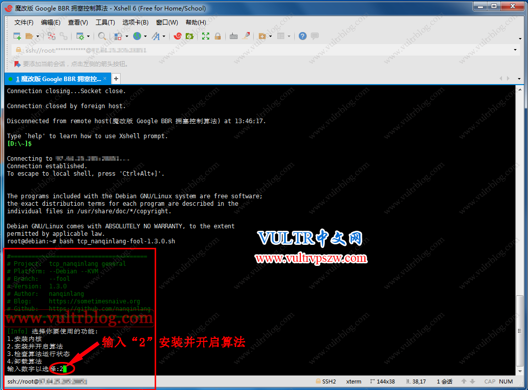Click the NUM status indicator
The width and height of the screenshot is (528, 390).
[506, 381]
